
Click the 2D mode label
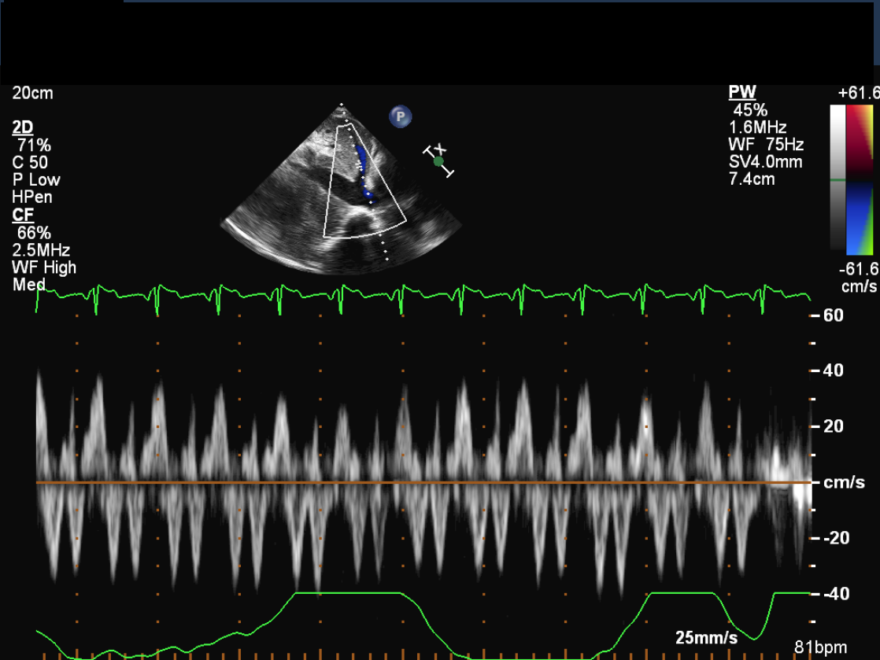pos(23,127)
